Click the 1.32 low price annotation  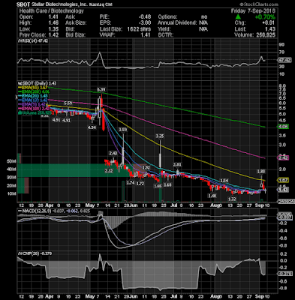232,199
